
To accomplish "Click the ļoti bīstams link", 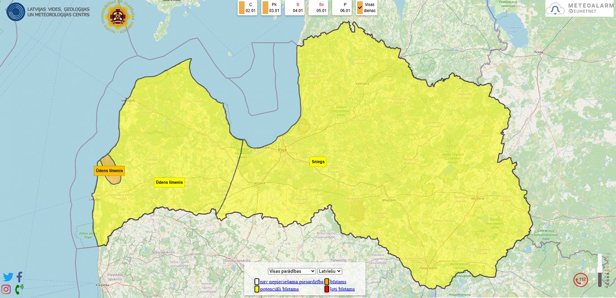I will point(342,289).
